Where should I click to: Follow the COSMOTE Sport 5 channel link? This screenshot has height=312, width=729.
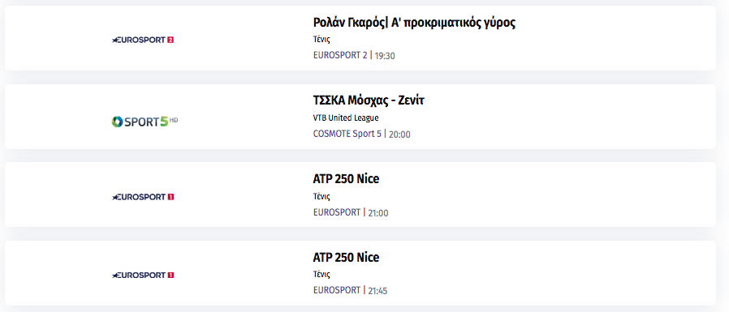pyautogui.click(x=347, y=134)
